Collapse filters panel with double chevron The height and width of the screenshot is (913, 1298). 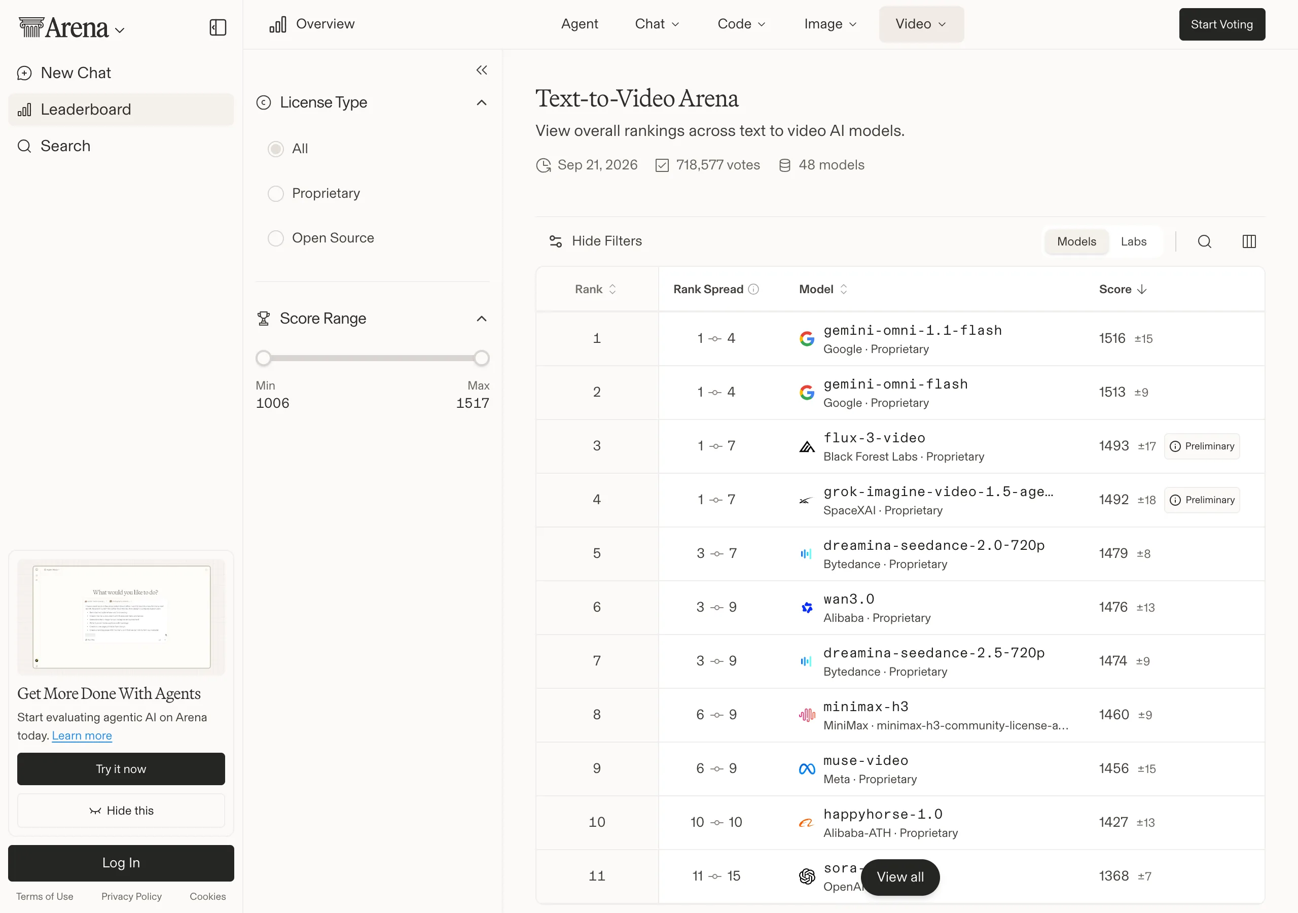(482, 70)
